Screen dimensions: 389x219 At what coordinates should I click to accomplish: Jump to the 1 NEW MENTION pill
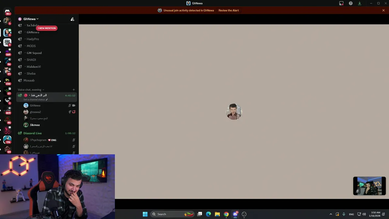47,28
